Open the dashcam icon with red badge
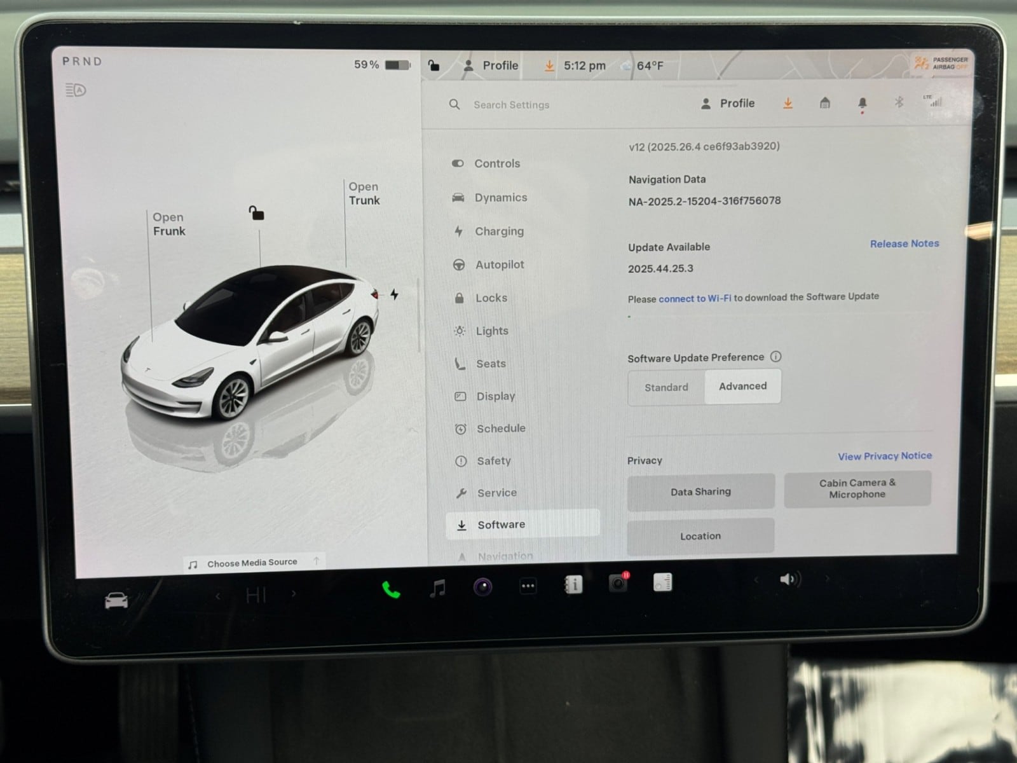Screen dimensions: 1017x763 (x=618, y=583)
